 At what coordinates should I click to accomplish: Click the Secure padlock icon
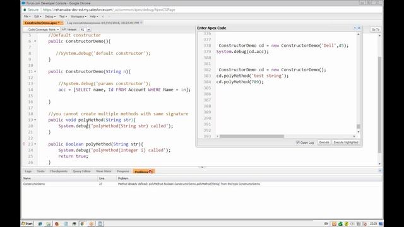[25, 10]
